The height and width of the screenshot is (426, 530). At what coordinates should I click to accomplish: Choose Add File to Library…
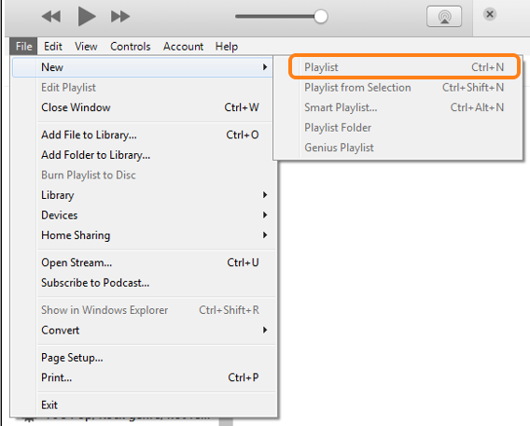[143, 135]
